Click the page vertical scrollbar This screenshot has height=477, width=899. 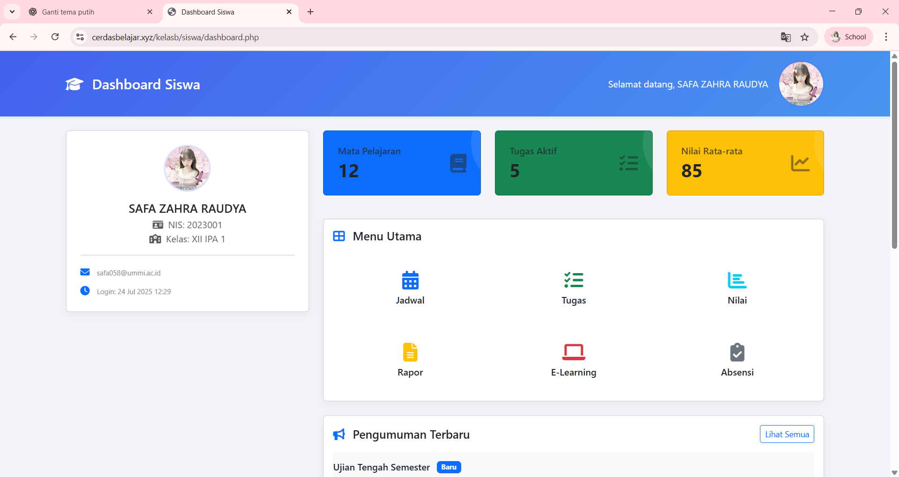pos(894,154)
